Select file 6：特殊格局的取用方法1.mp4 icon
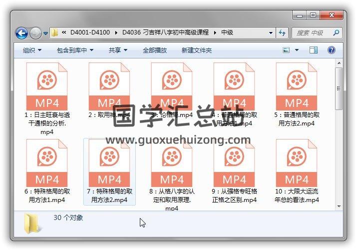The image size is (357, 251). point(47,163)
